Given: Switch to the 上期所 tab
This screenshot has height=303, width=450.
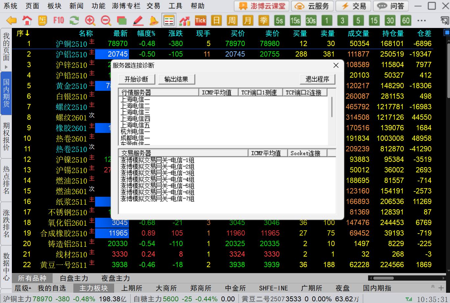Looking at the screenshot, I should pos(132,288).
